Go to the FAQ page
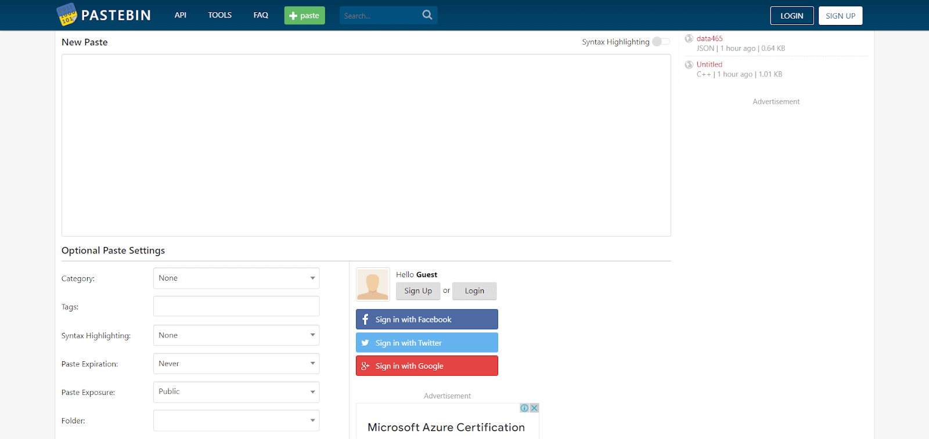 tap(261, 15)
